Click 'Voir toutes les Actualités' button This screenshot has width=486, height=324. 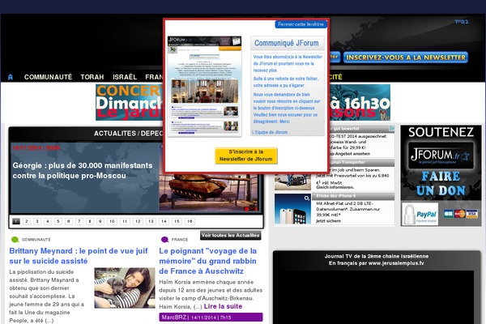coord(230,236)
